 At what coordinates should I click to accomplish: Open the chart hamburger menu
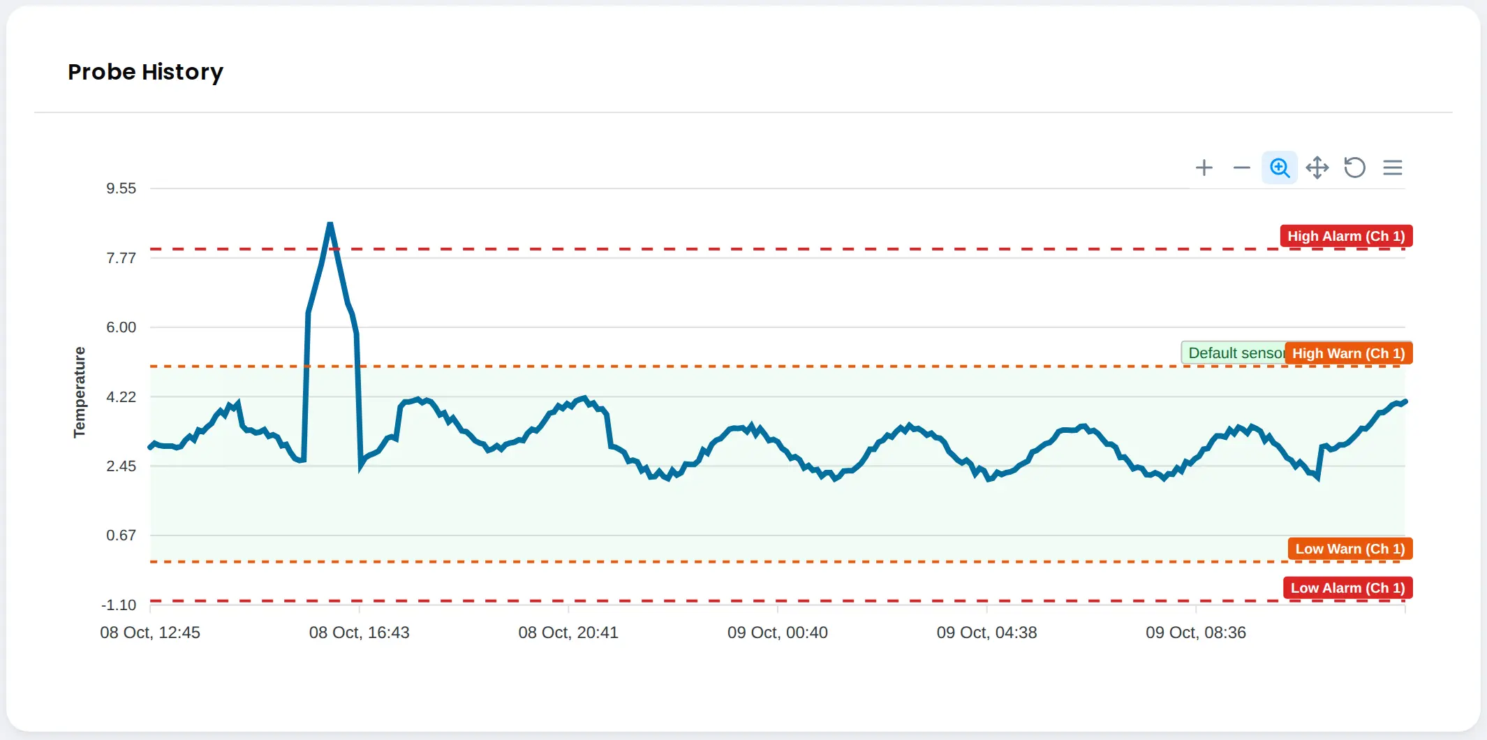coord(1393,168)
